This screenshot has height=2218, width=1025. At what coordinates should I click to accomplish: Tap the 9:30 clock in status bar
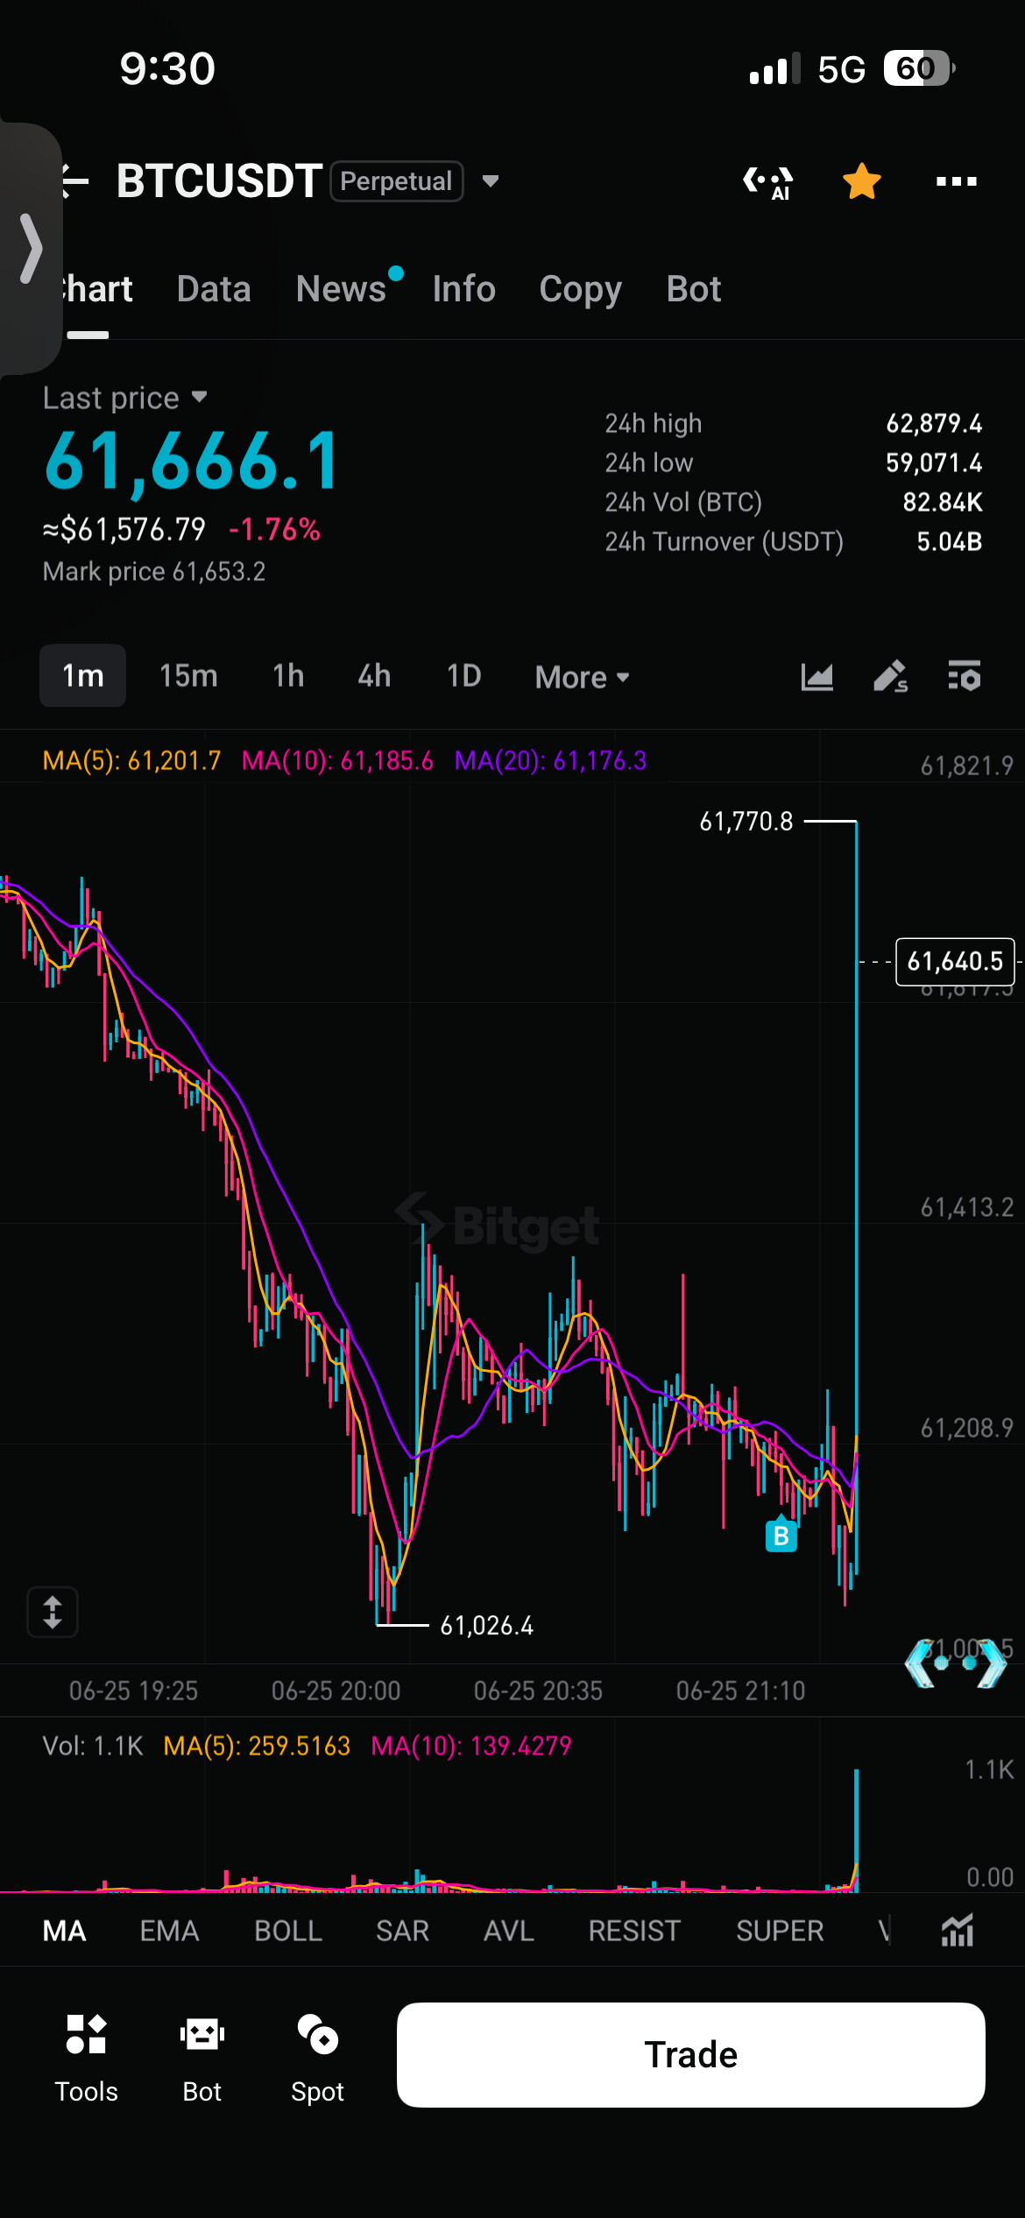(167, 68)
